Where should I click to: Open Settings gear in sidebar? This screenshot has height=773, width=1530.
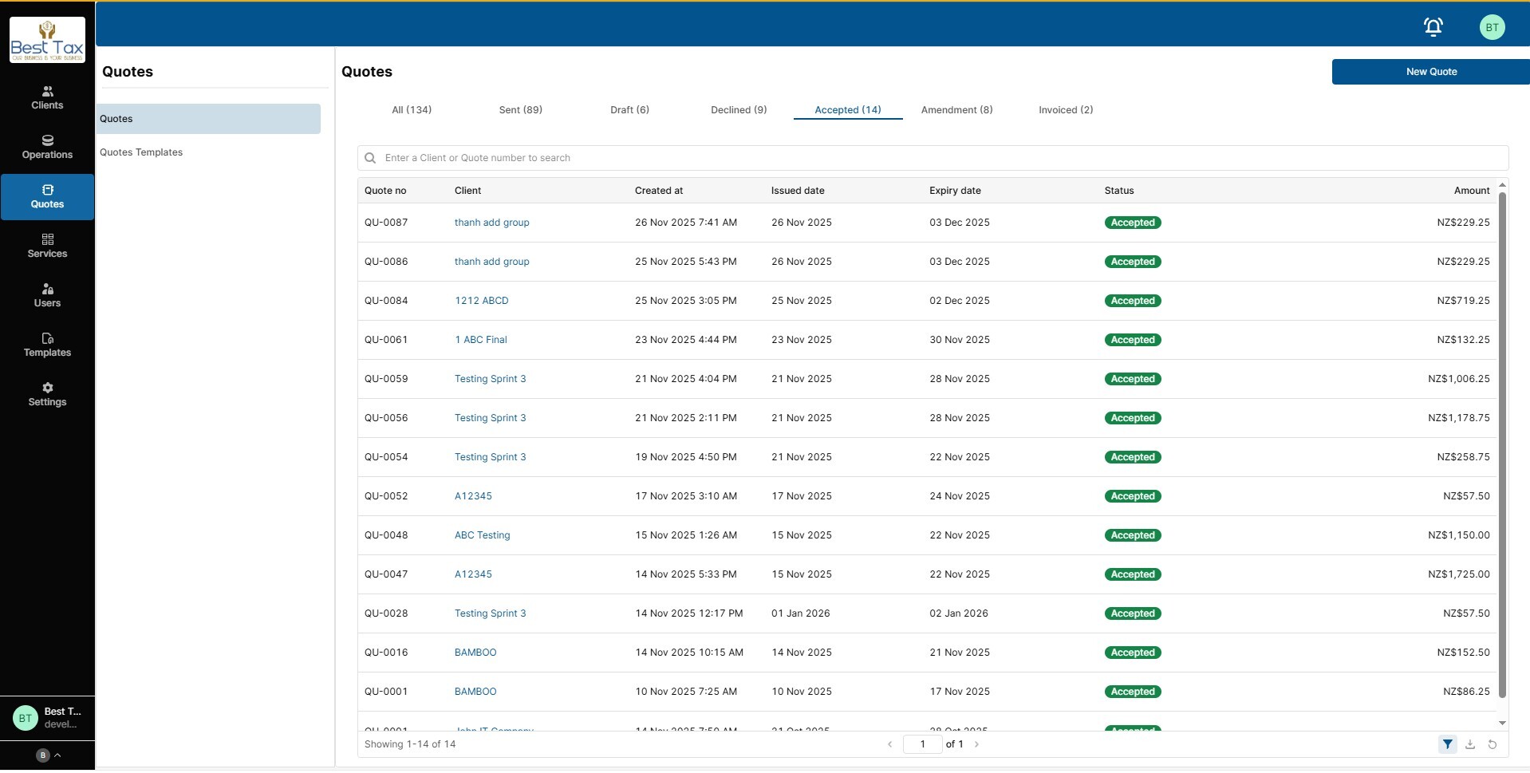pos(47,394)
